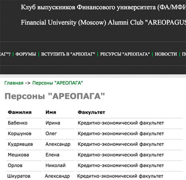Click Александр in the Шкуратов row
The height and width of the screenshot is (180, 186).
[x=57, y=176]
